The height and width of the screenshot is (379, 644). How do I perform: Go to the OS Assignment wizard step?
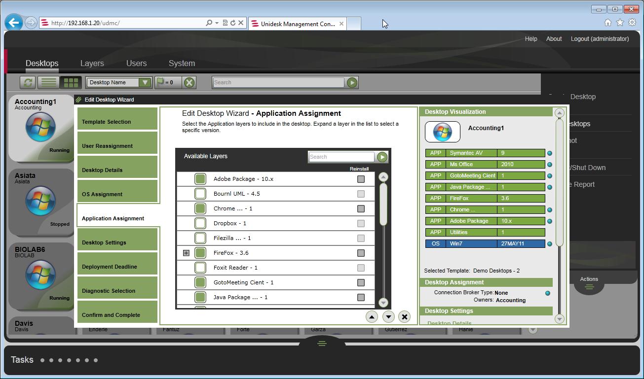click(117, 191)
